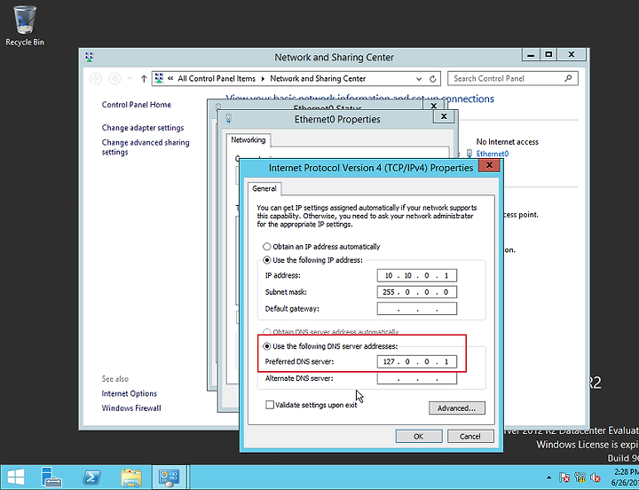
Task: Select Obtain an IP address automatically
Action: [x=266, y=247]
